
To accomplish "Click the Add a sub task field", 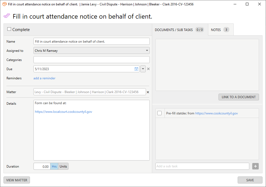I will [x=202, y=166].
